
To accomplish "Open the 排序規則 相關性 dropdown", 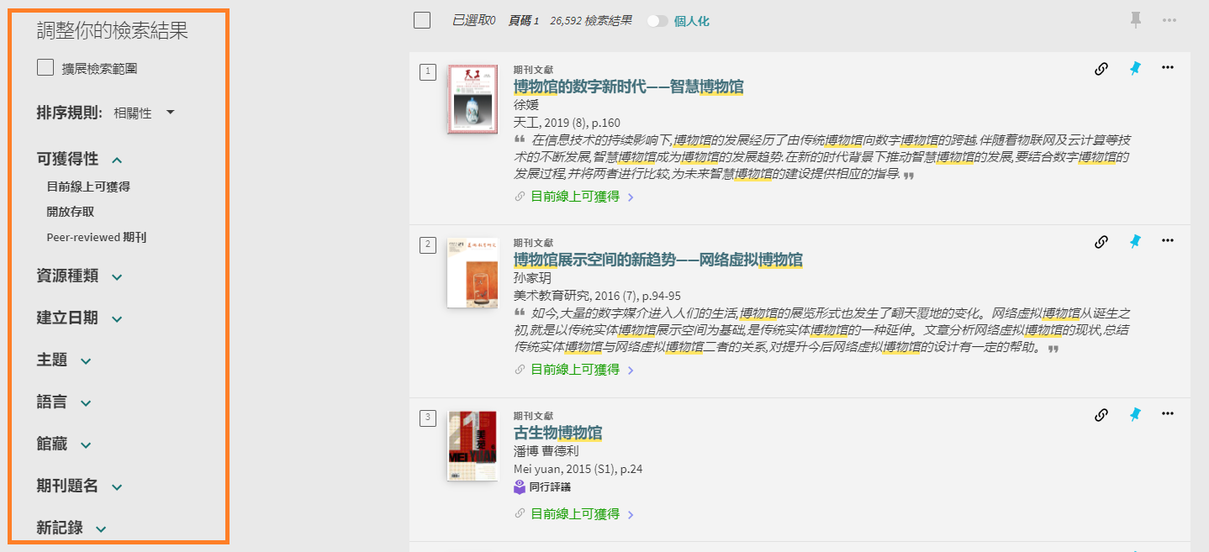I will coord(144,113).
